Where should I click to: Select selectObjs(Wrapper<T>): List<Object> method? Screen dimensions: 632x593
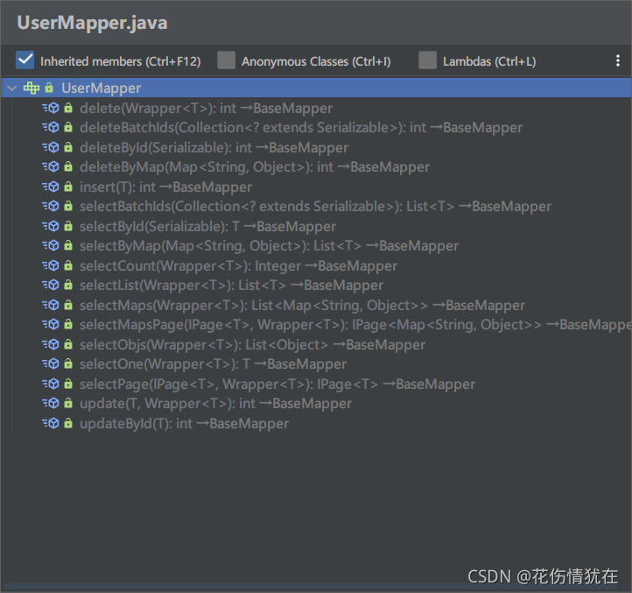[x=252, y=345]
